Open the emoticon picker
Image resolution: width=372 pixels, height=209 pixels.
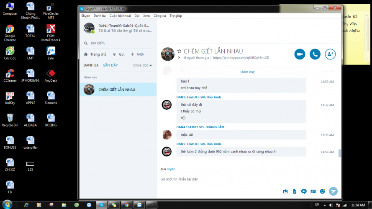click(323, 191)
